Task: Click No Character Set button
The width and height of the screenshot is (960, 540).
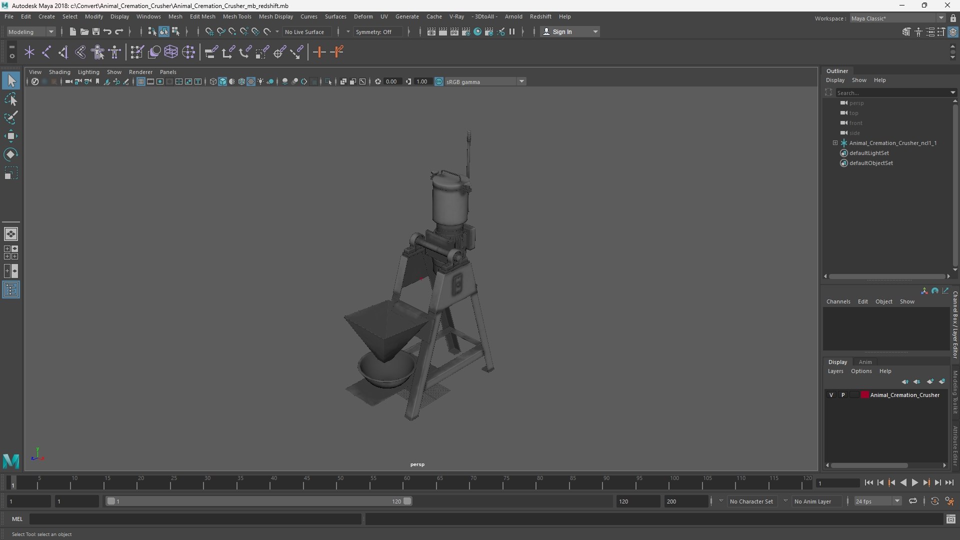Action: [x=751, y=501]
